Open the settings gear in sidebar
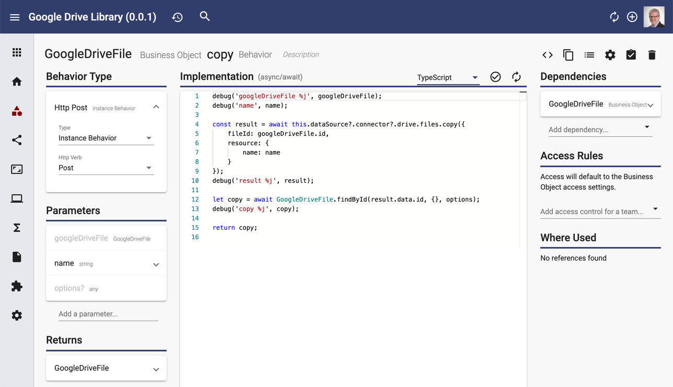Screen dimensions: 673x387 (x=17, y=315)
